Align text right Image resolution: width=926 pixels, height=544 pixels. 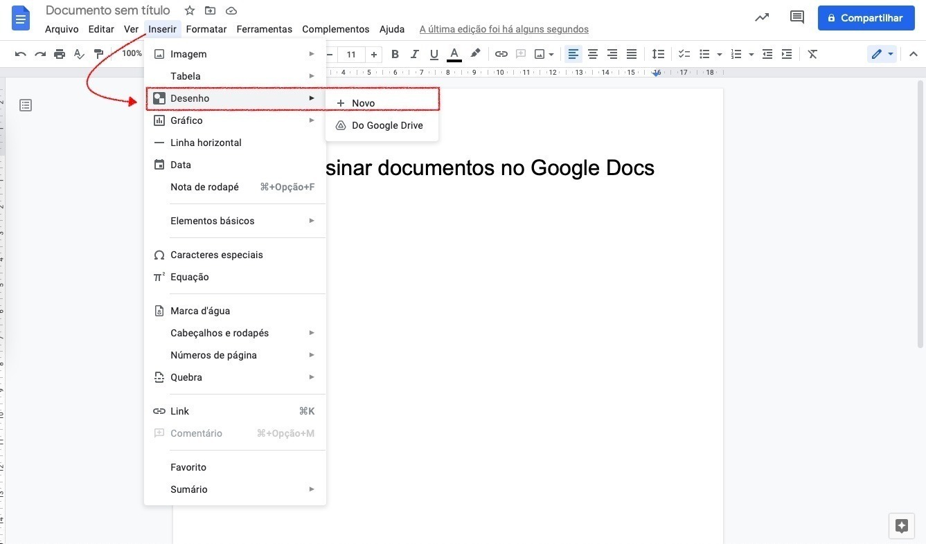tap(612, 54)
